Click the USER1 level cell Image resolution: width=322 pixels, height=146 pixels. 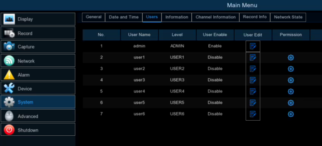click(x=177, y=58)
